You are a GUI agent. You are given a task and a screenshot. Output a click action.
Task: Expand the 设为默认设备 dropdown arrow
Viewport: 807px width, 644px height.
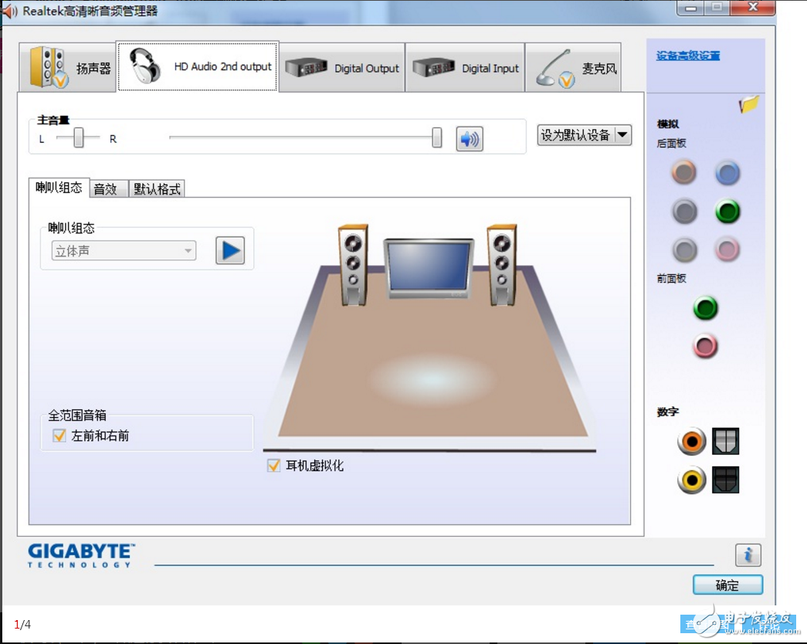click(x=622, y=135)
